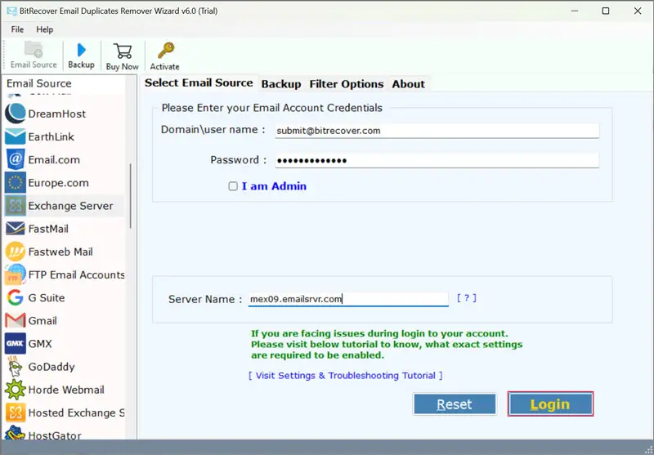The height and width of the screenshot is (455, 654).
Task: Choose the Hosted Exchange Server icon
Action: click(x=16, y=413)
